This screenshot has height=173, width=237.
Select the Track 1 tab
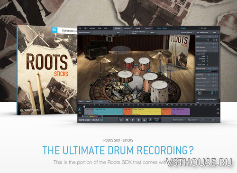tap(100, 102)
